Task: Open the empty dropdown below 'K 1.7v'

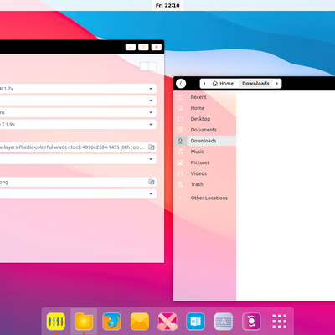Action: pos(78,100)
